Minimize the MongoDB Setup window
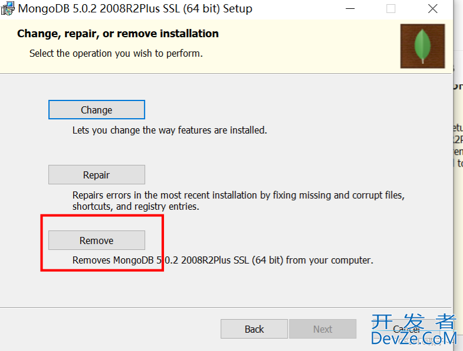The image size is (463, 351). tap(350, 9)
